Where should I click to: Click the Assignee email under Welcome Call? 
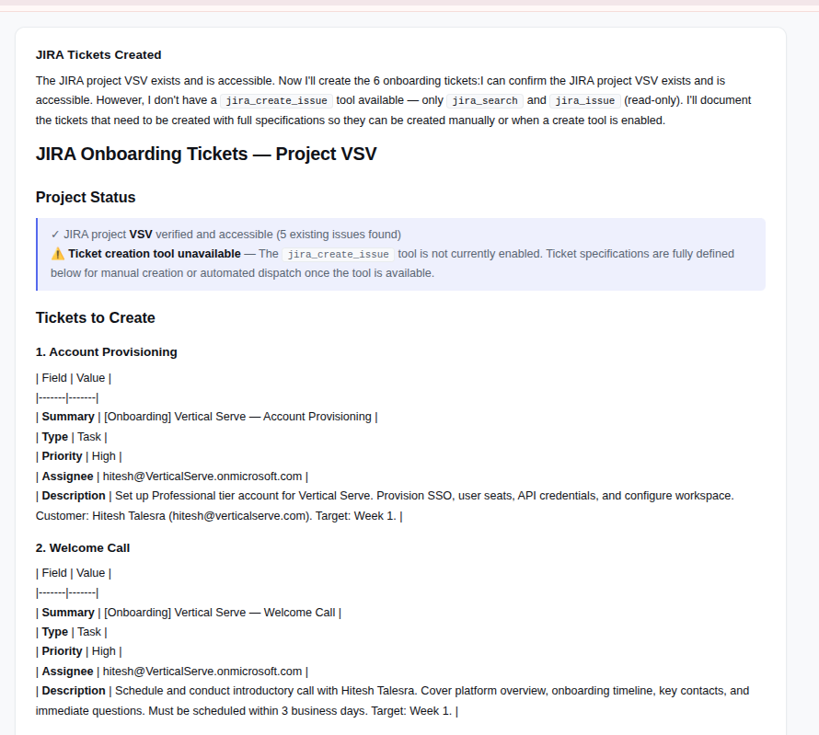coord(202,672)
